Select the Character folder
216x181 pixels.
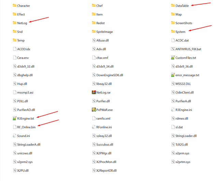click(21, 6)
